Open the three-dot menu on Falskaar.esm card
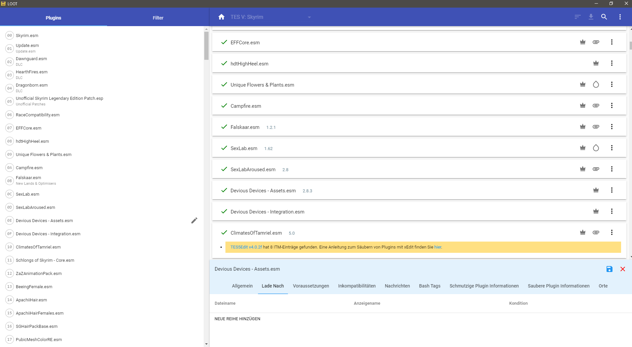The height and width of the screenshot is (347, 632). tap(612, 127)
